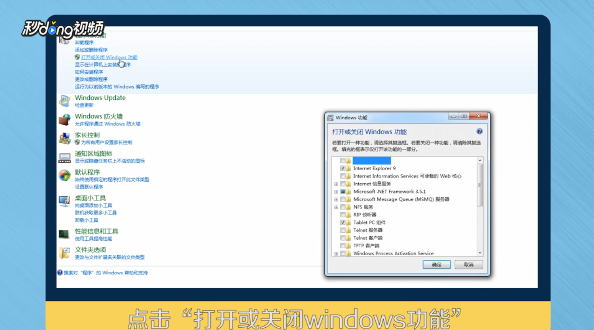594x330 pixels.
Task: Click the folder icon beside TFTP 客户端
Action: click(348, 246)
